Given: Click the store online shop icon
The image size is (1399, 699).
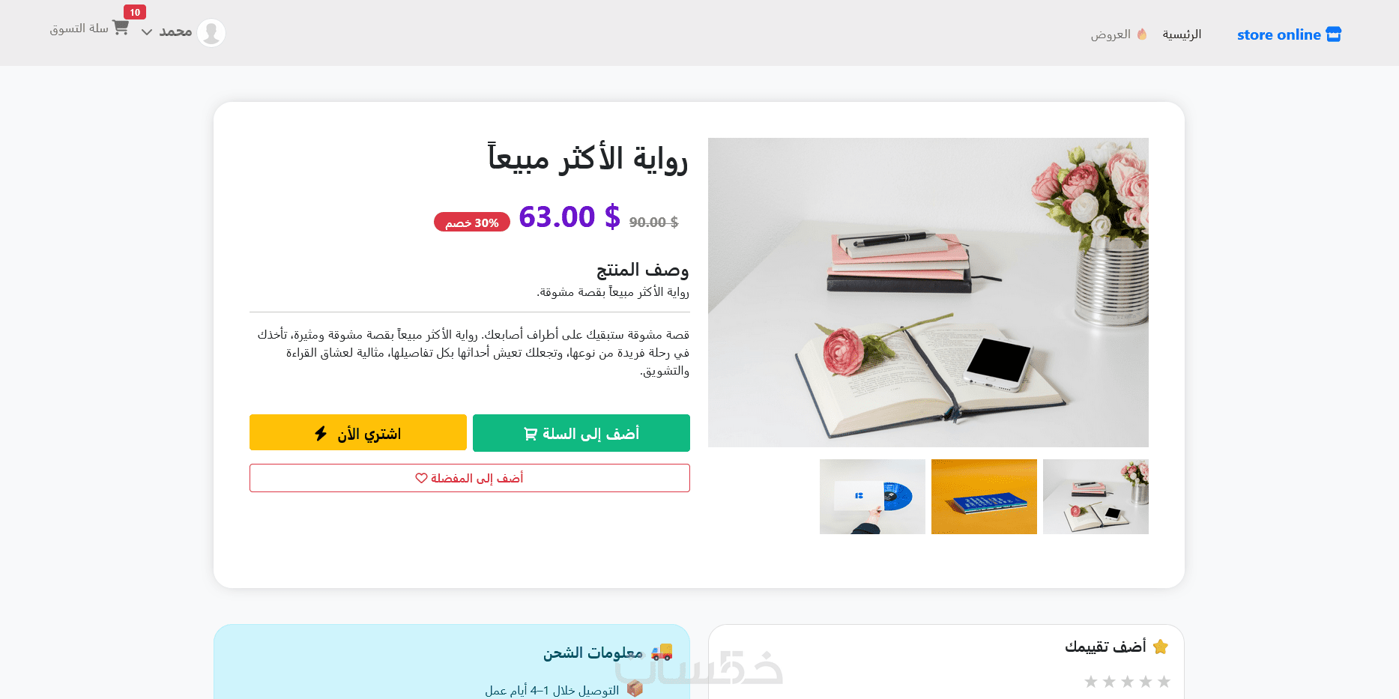Looking at the screenshot, I should pos(1333,34).
